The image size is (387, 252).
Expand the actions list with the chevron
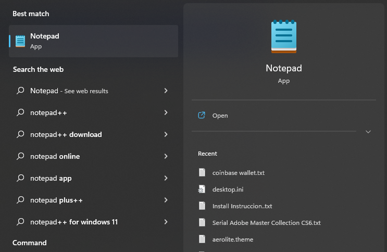pos(368,132)
